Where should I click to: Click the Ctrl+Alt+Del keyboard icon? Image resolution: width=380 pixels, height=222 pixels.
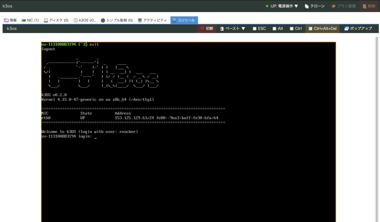click(x=310, y=29)
